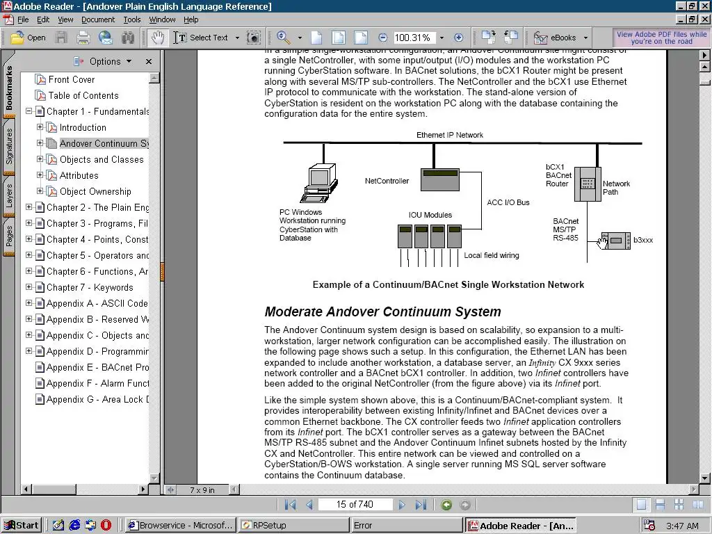
Task: Select Appendix E - BACnet bookmark
Action: (97, 367)
